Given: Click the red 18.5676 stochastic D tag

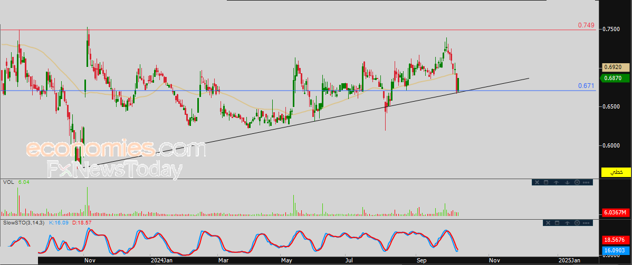Looking at the screenshot, I should 616,240.
